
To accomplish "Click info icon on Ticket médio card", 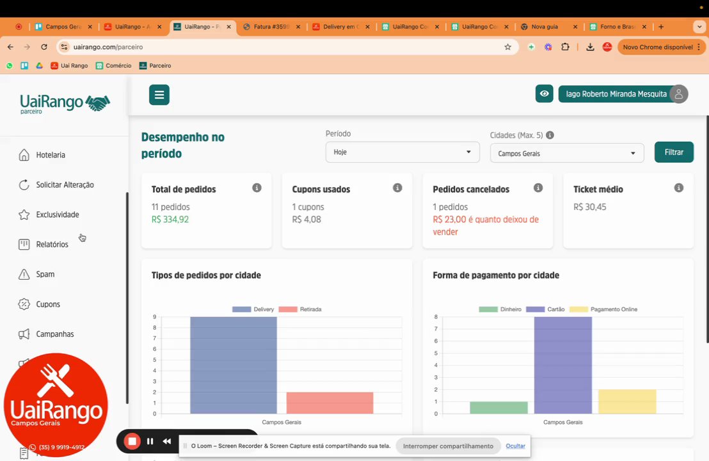I will (679, 188).
